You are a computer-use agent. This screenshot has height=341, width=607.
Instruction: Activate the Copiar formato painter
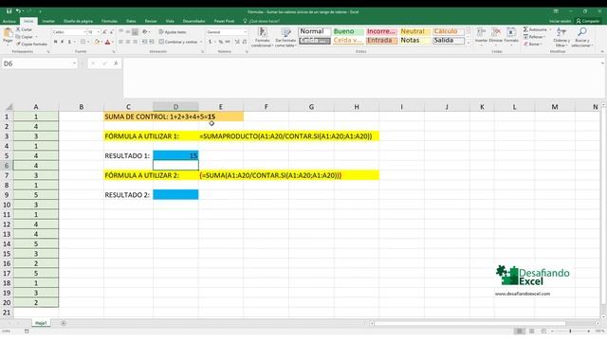pos(31,45)
